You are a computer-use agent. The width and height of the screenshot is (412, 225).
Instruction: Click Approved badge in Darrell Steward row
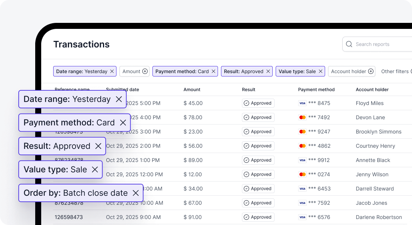[258, 188]
